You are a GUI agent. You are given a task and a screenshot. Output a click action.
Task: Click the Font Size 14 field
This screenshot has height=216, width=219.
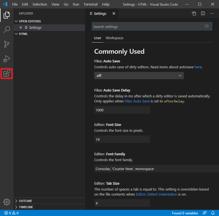pos(122,139)
